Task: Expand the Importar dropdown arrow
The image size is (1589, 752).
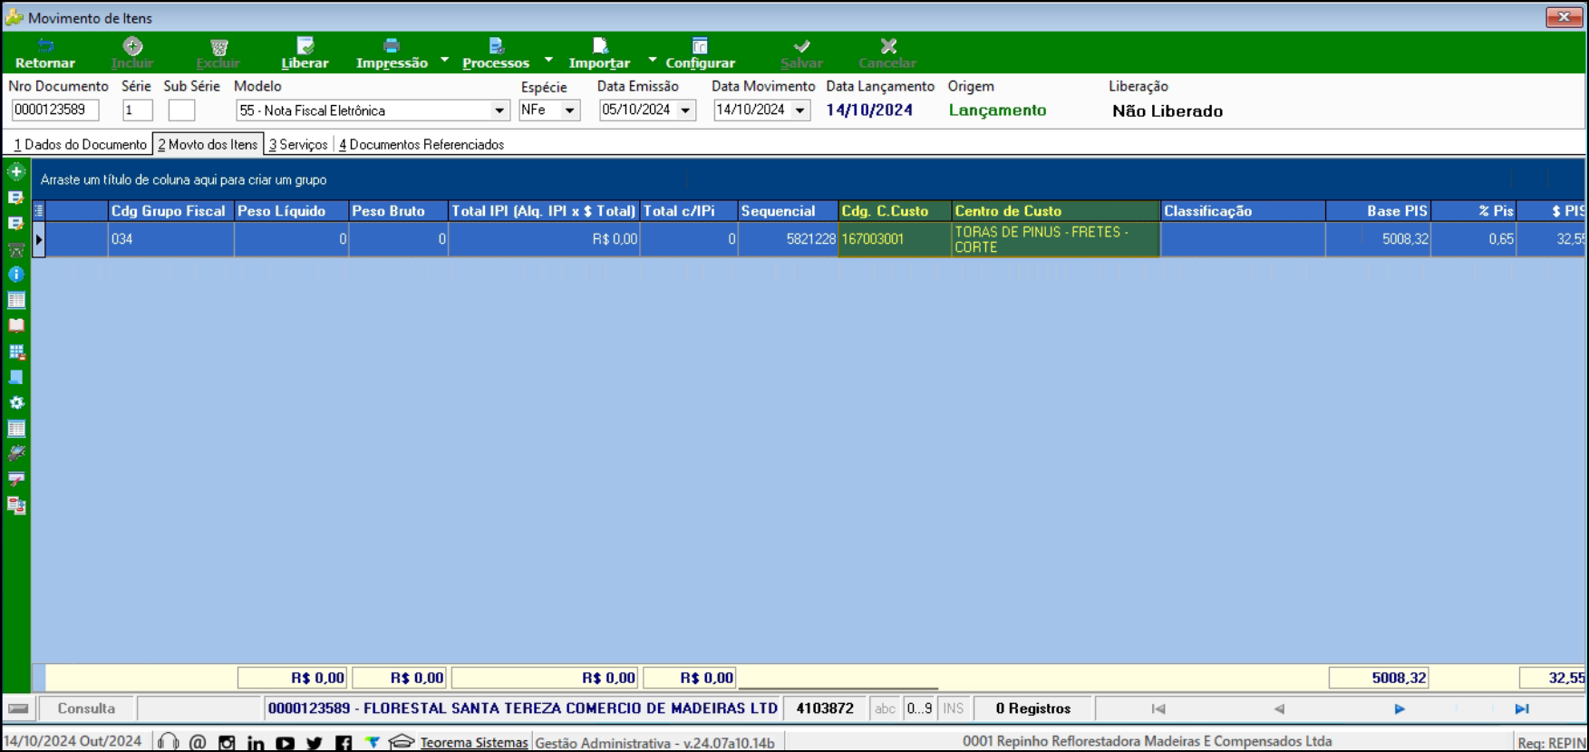Action: (x=653, y=60)
